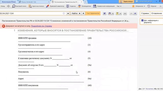Viewport: 163px width, 91px height.
Task: Click the Задать вопрос button
Action: click(x=127, y=2)
